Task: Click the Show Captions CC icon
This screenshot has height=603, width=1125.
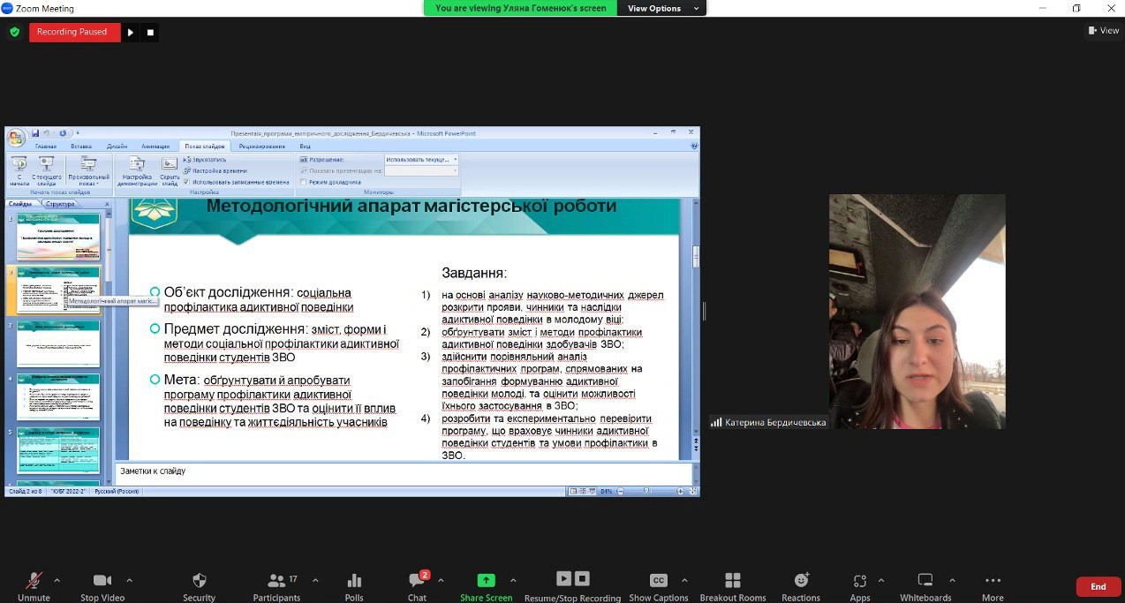Action: [x=658, y=580]
